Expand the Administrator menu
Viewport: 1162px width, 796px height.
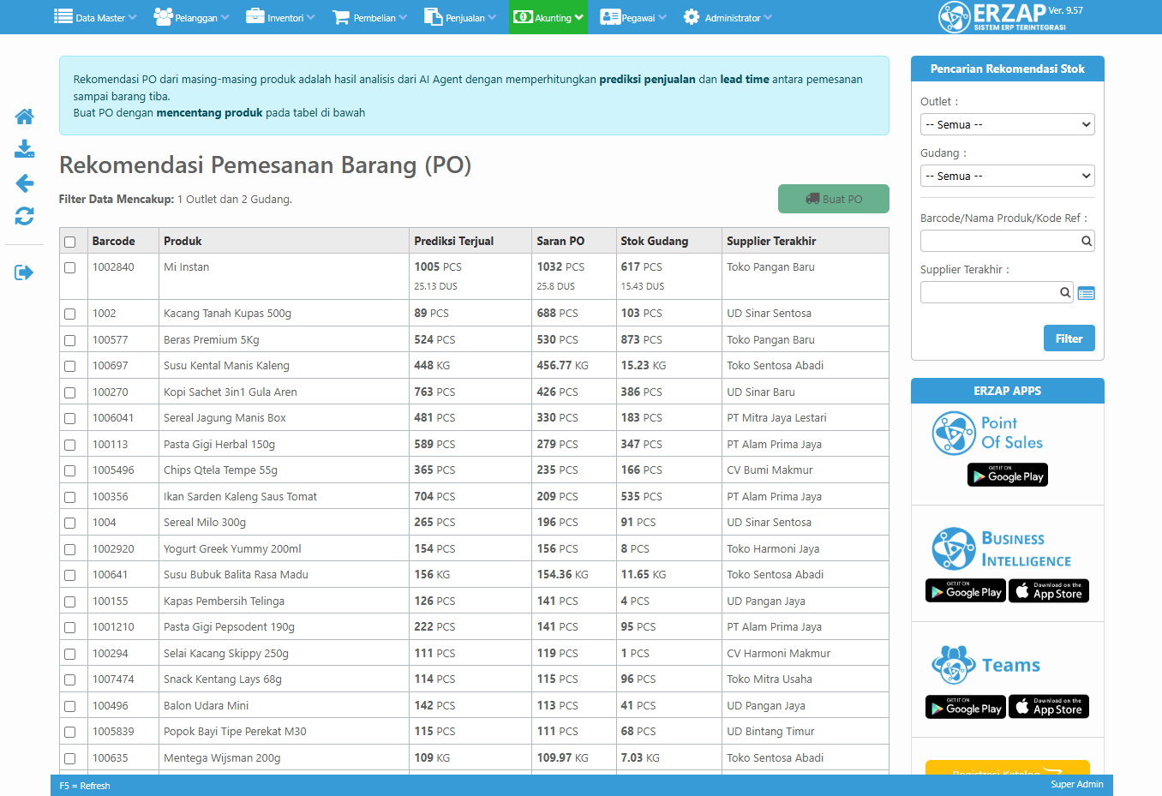pos(728,17)
